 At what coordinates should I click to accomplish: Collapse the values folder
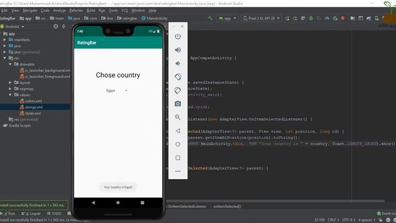click(11, 95)
